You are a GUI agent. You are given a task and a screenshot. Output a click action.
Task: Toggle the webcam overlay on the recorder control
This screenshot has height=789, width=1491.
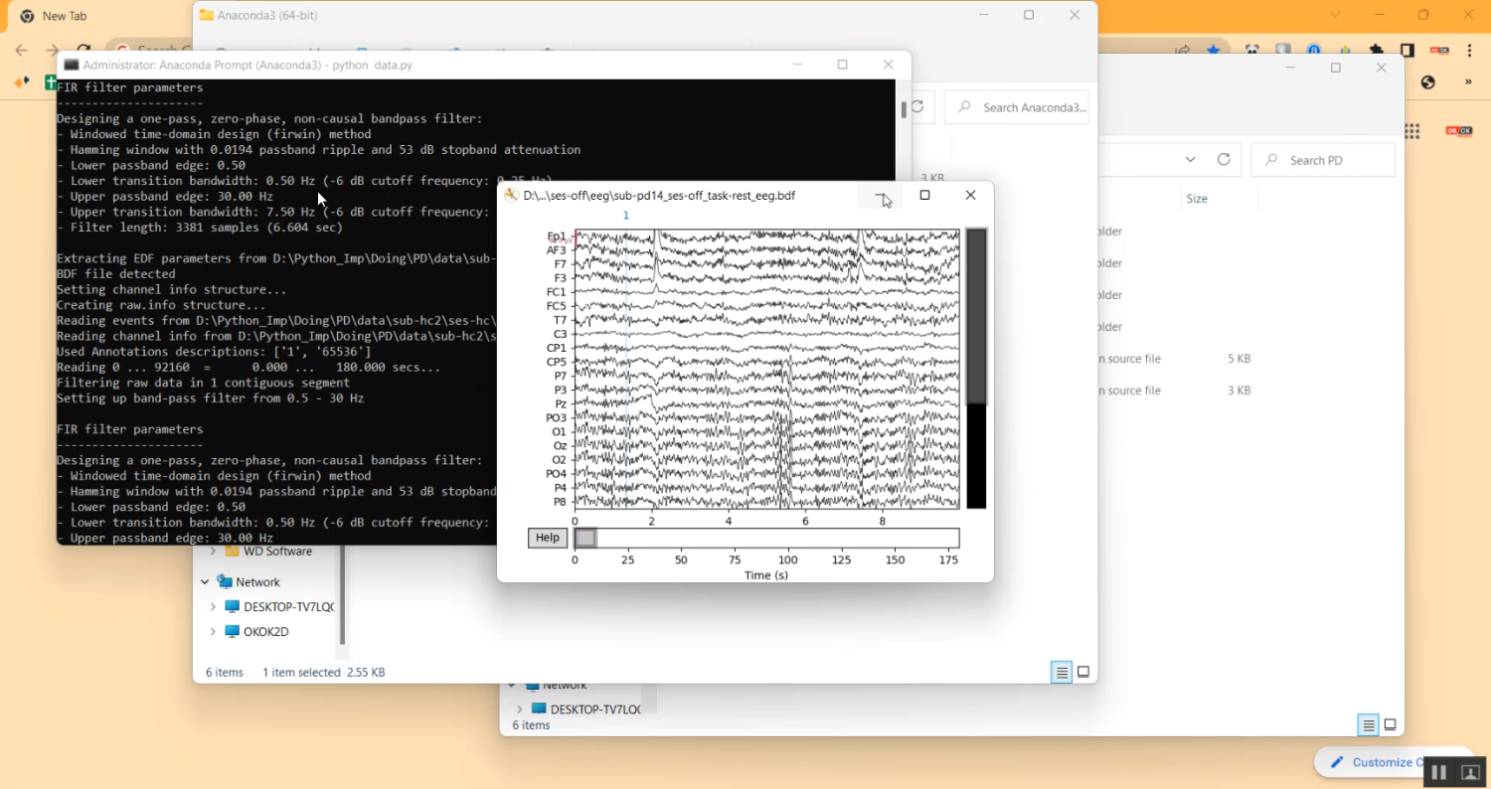[1470, 772]
